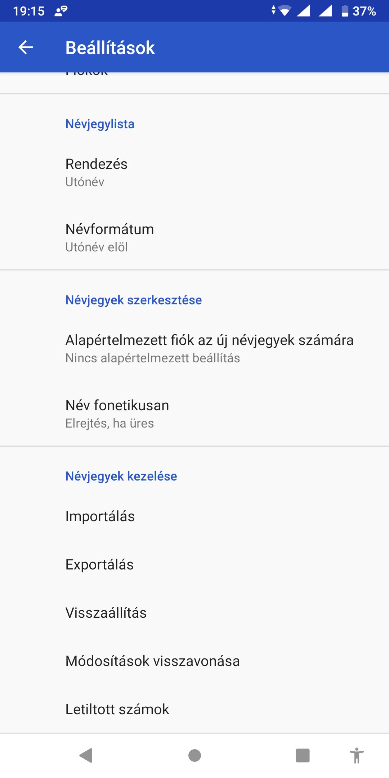The height and width of the screenshot is (778, 389).
Task: Tap the Beállítások header title
Action: 110,48
